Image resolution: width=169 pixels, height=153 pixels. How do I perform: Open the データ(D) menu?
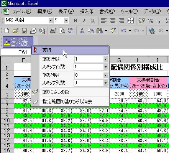tap(152, 12)
